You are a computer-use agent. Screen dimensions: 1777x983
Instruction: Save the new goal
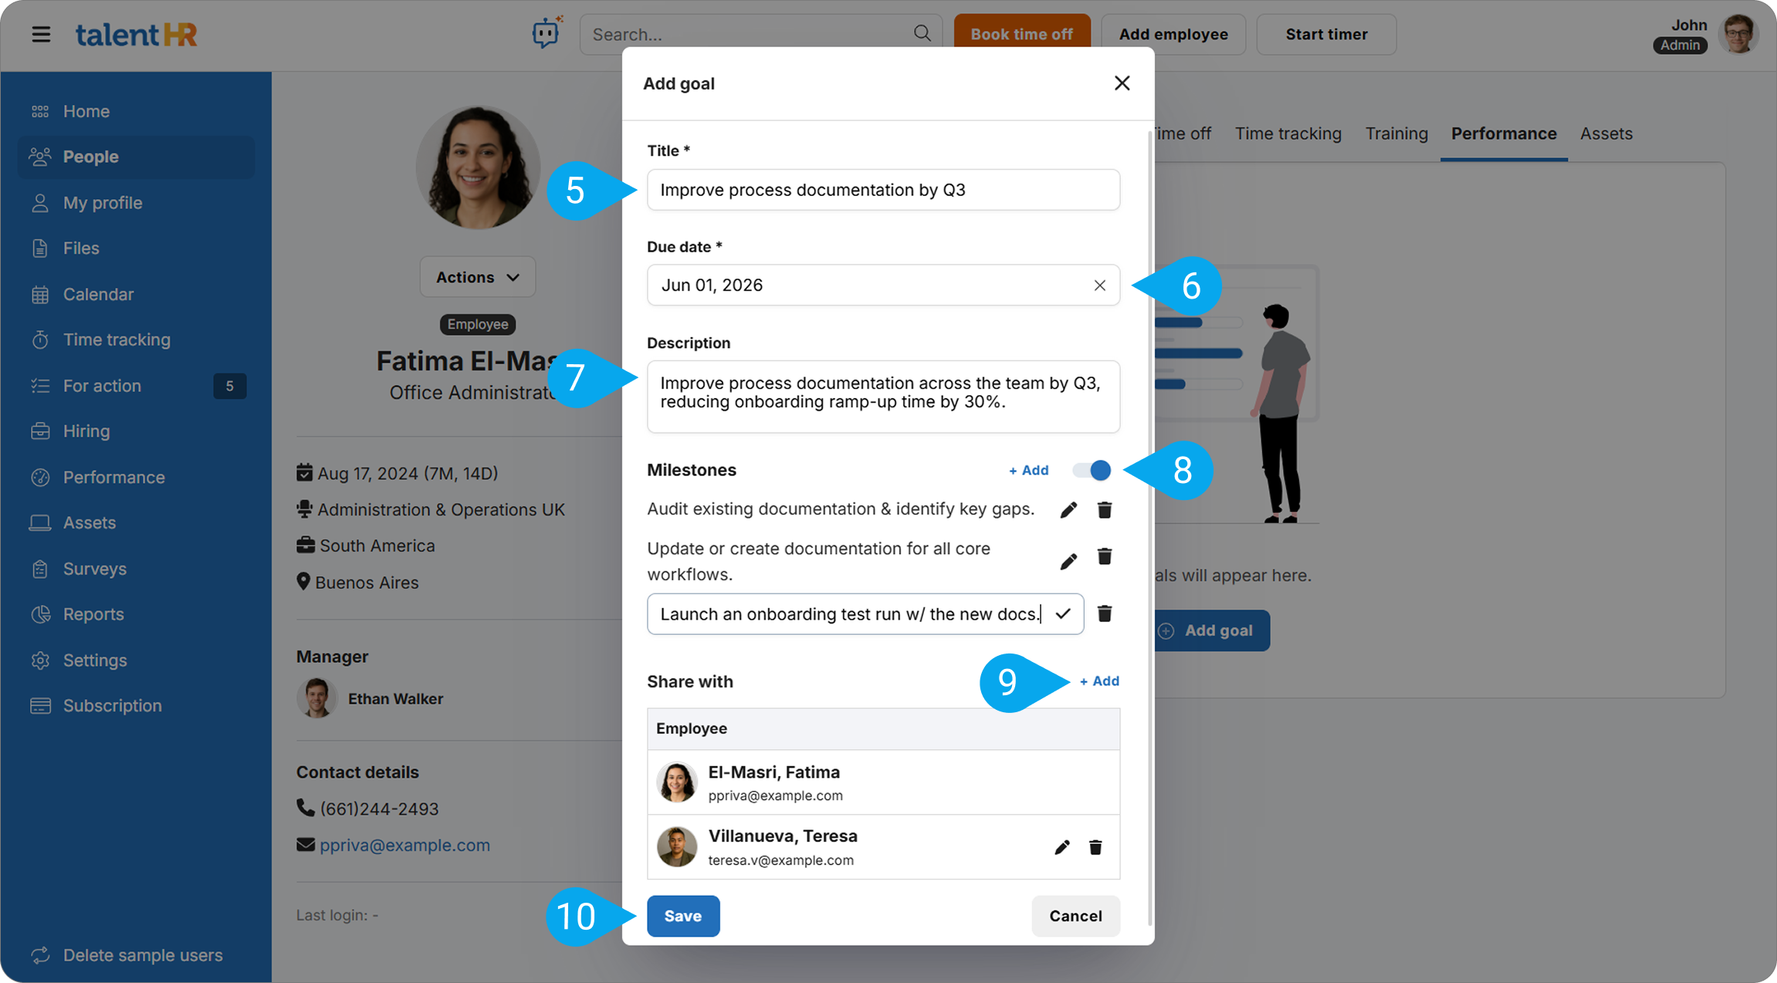pos(682,916)
